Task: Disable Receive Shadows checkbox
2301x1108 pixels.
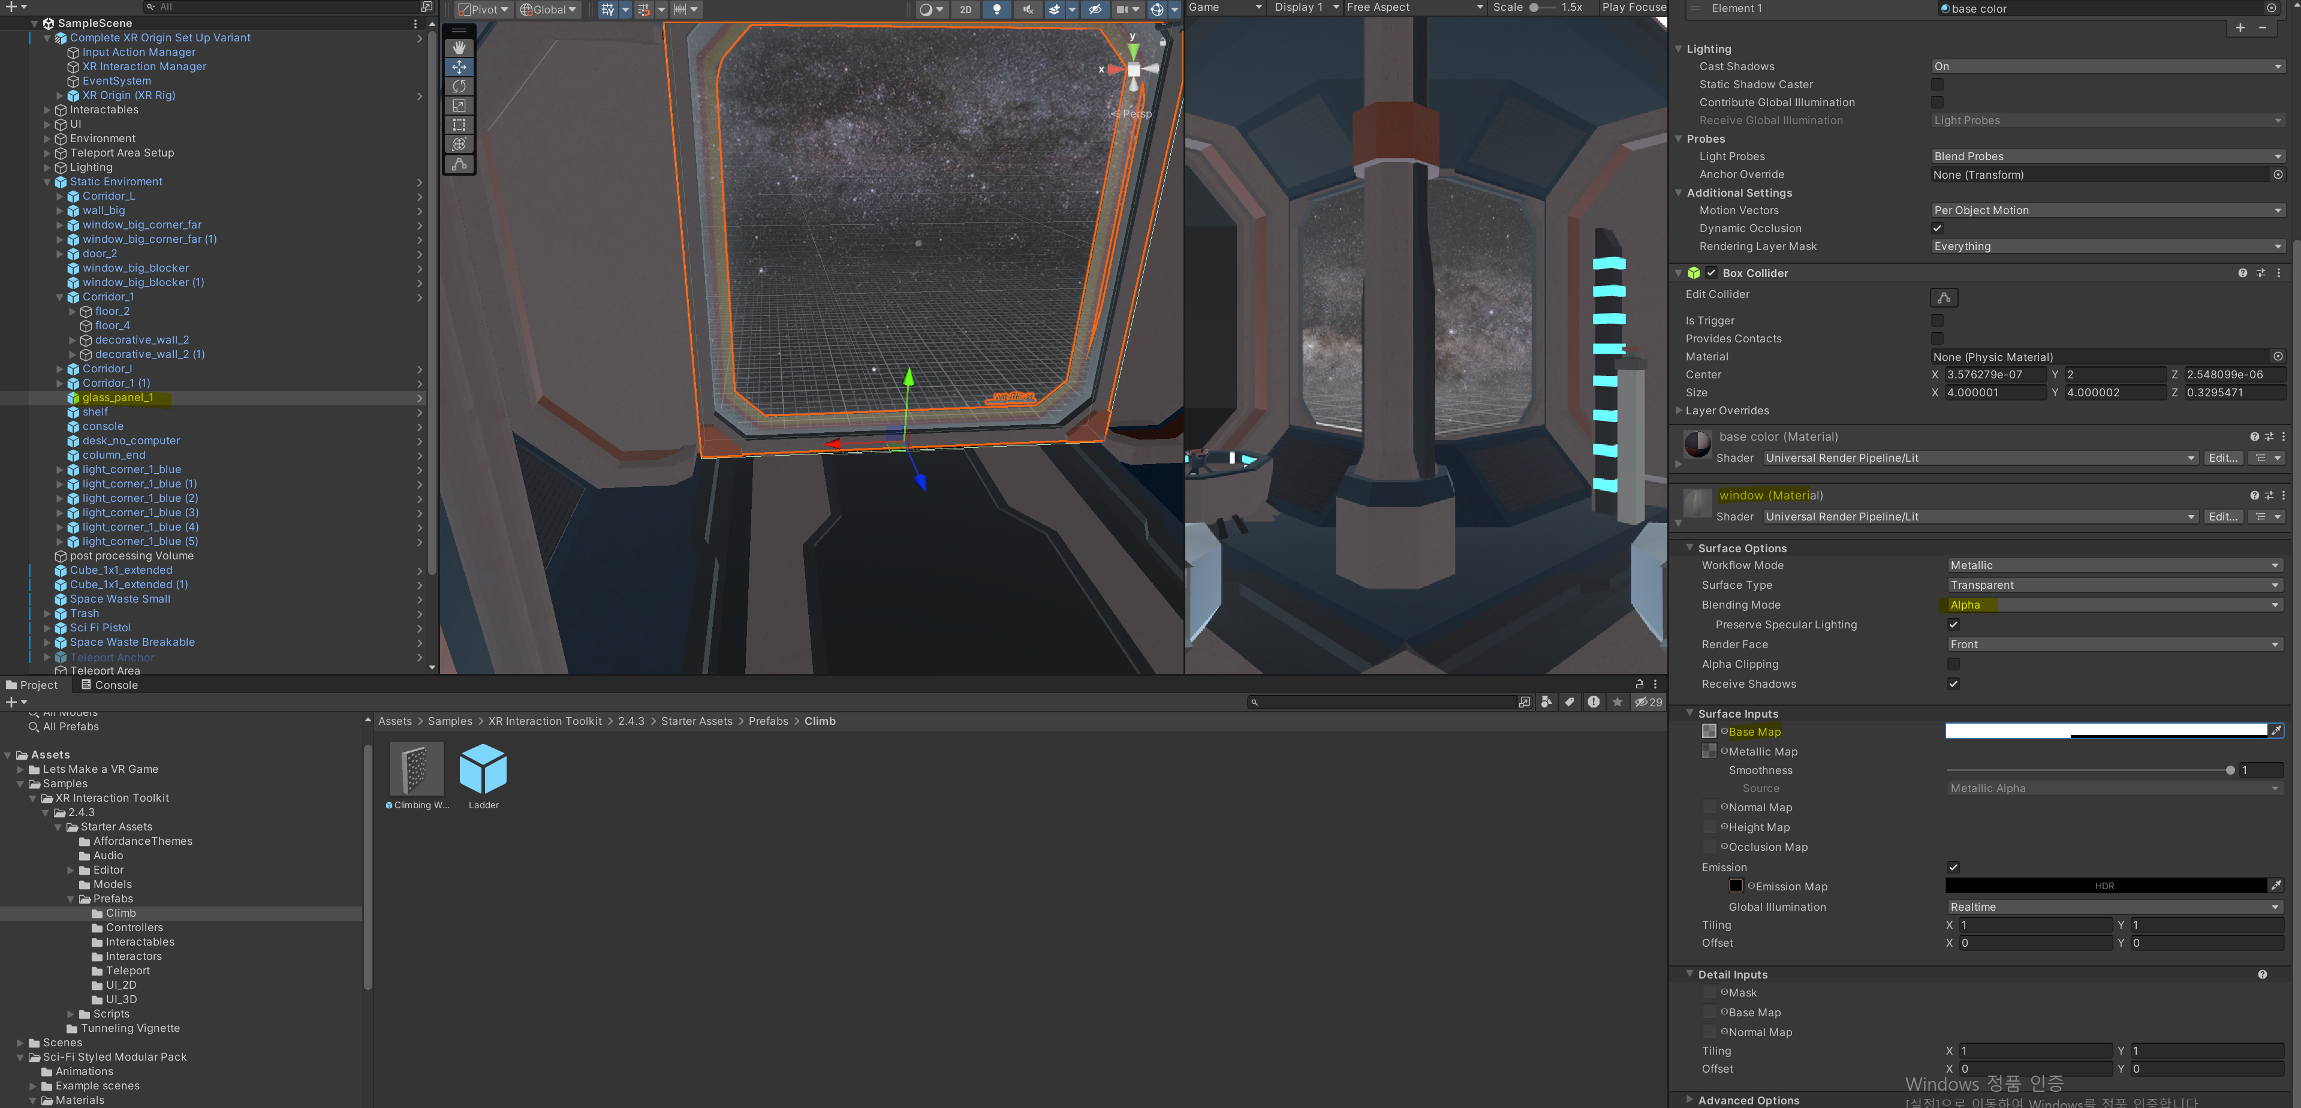Action: pyautogui.click(x=1953, y=684)
